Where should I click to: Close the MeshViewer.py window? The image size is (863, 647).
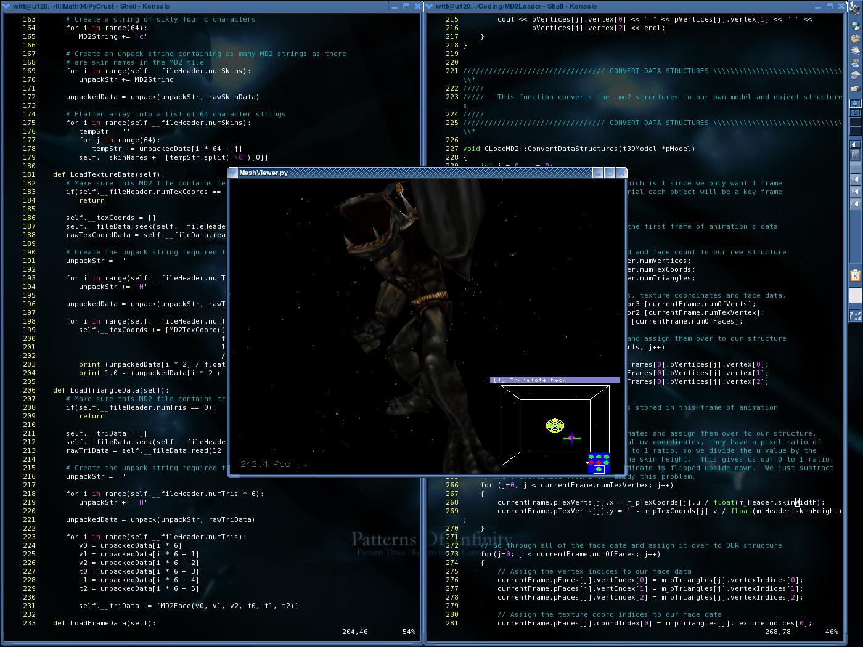click(x=621, y=173)
